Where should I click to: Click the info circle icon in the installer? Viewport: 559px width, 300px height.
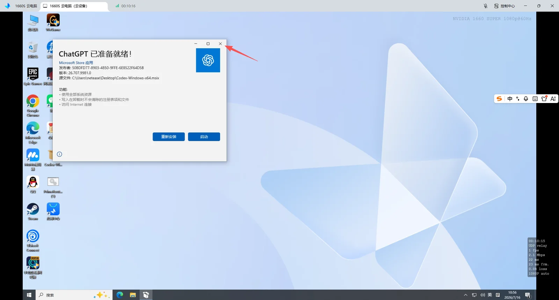(59, 154)
